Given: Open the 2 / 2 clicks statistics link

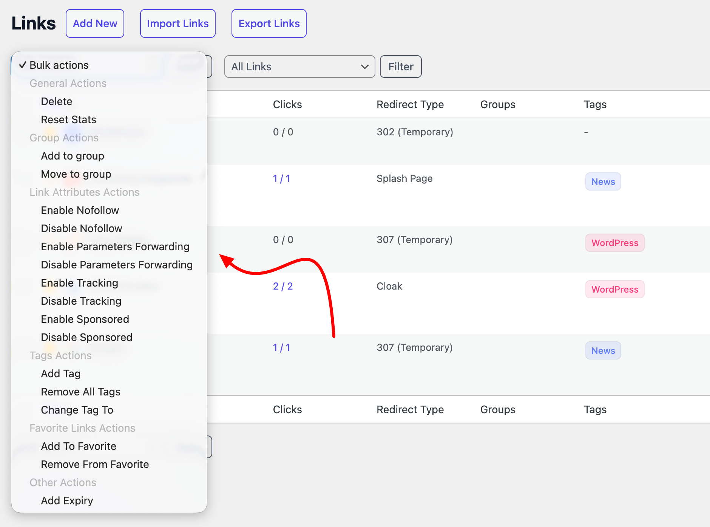Looking at the screenshot, I should (282, 286).
